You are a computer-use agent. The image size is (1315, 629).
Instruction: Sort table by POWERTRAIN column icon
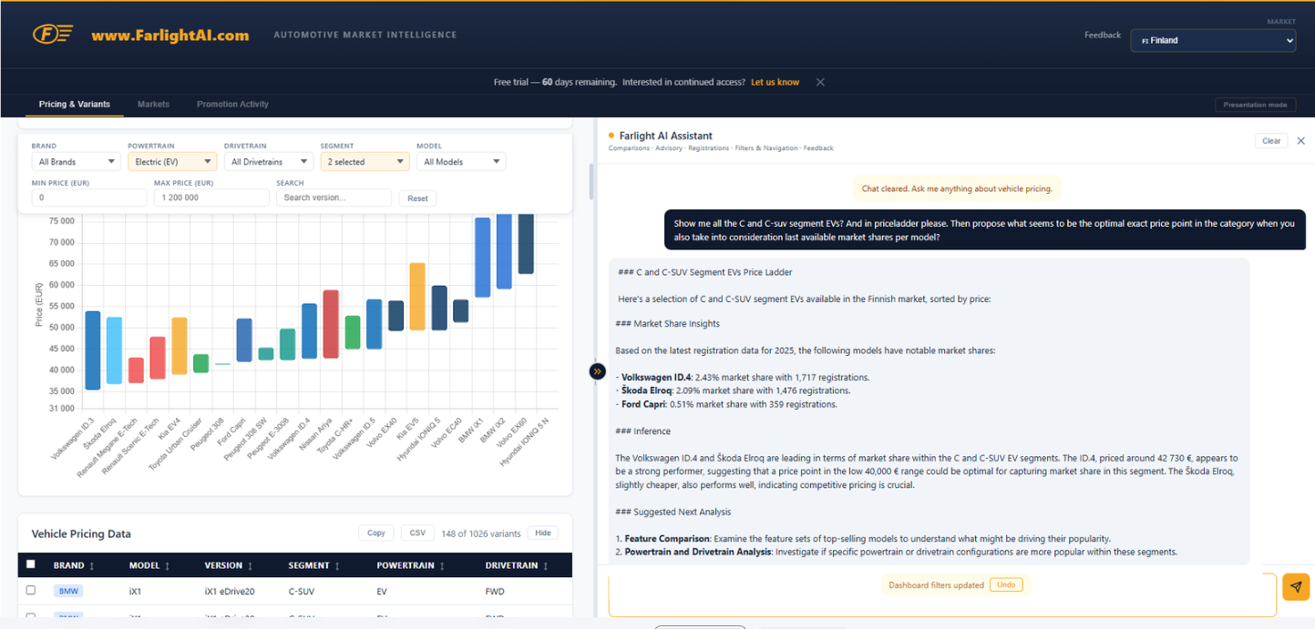(443, 566)
